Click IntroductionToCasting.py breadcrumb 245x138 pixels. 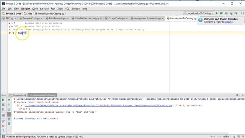pyautogui.click(x=50, y=14)
